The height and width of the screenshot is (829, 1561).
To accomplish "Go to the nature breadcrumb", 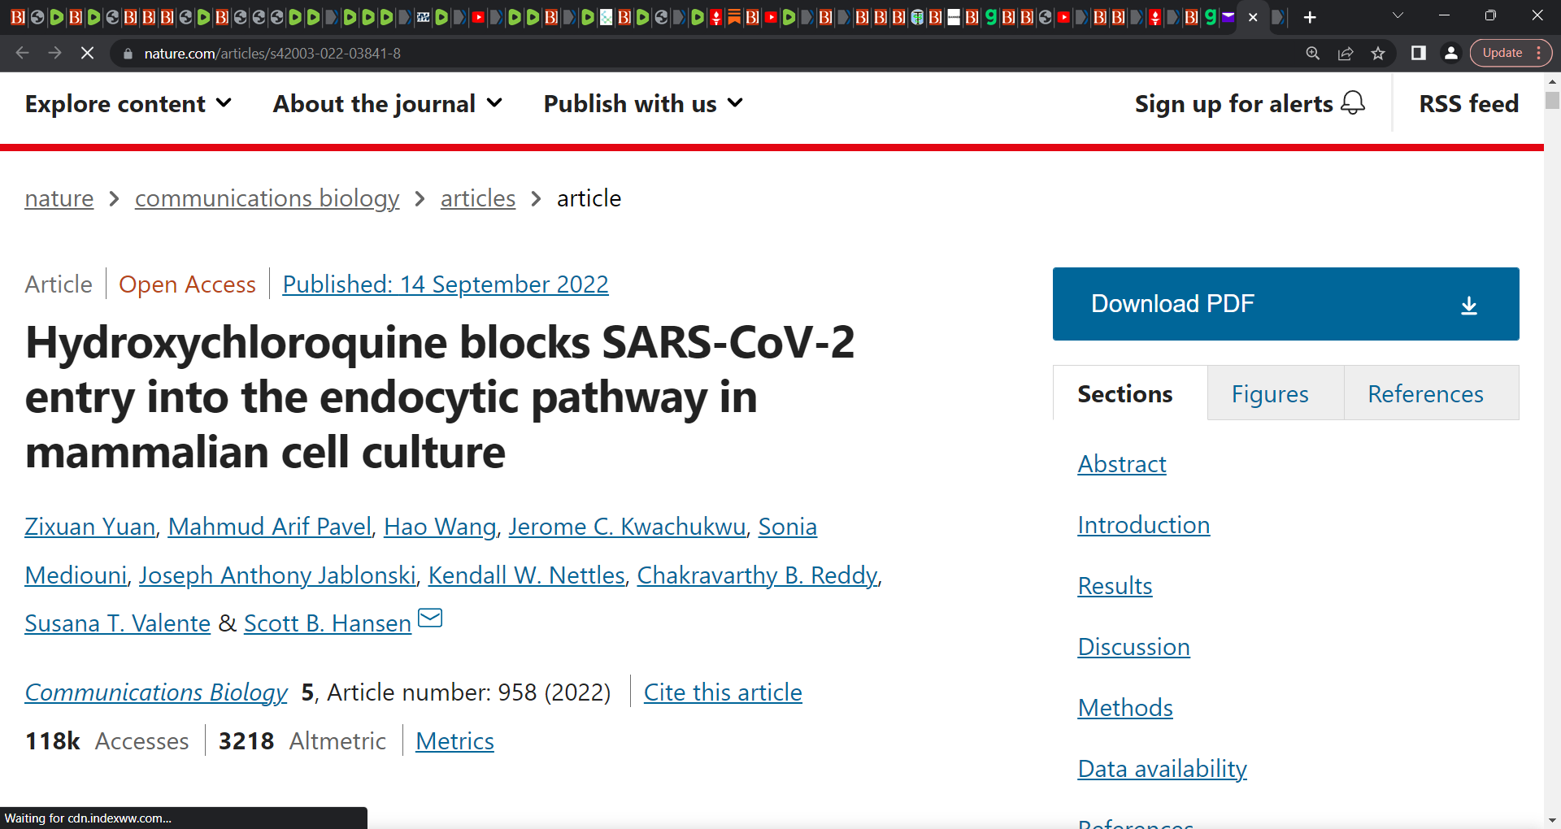I will point(59,198).
